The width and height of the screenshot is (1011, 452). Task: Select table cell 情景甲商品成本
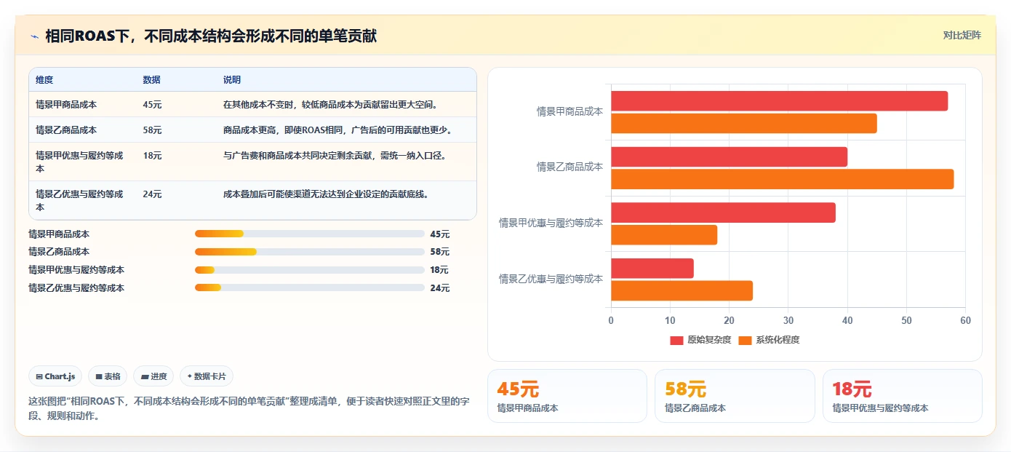(66, 105)
